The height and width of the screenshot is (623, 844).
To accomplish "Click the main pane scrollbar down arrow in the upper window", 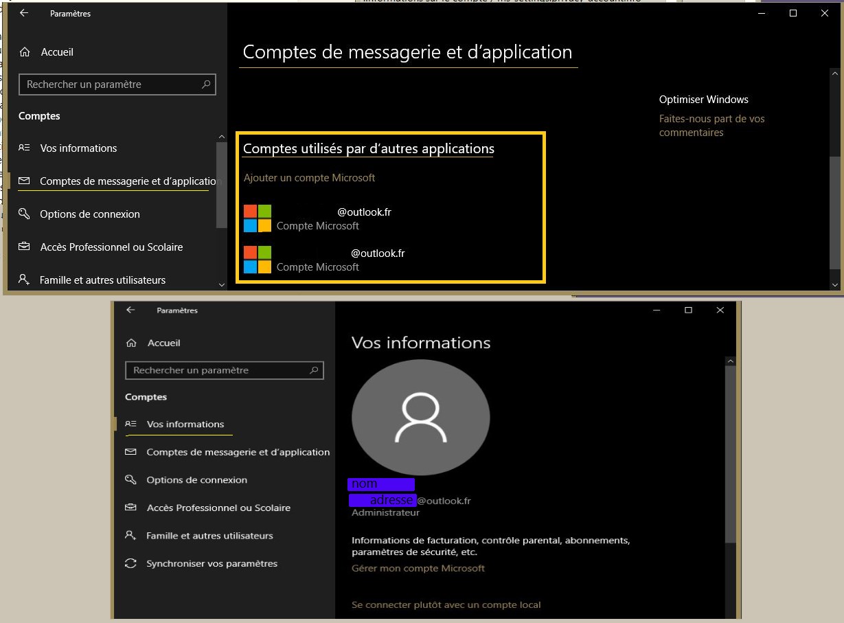I will [835, 284].
